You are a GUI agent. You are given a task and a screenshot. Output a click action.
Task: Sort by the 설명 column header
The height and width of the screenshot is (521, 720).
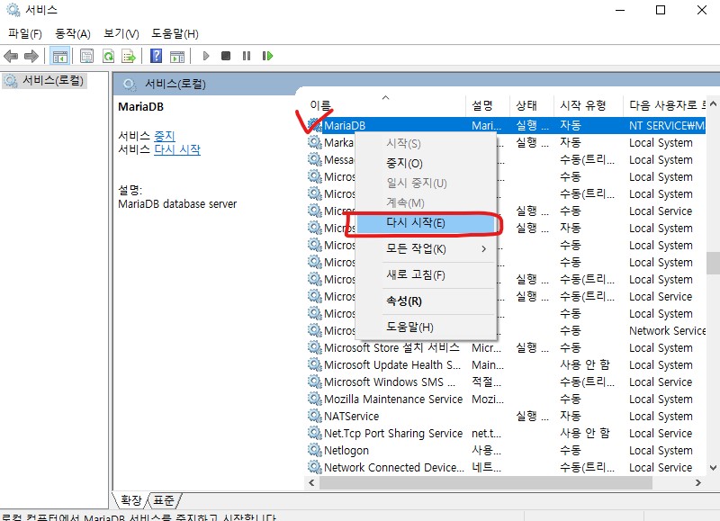(x=488, y=105)
